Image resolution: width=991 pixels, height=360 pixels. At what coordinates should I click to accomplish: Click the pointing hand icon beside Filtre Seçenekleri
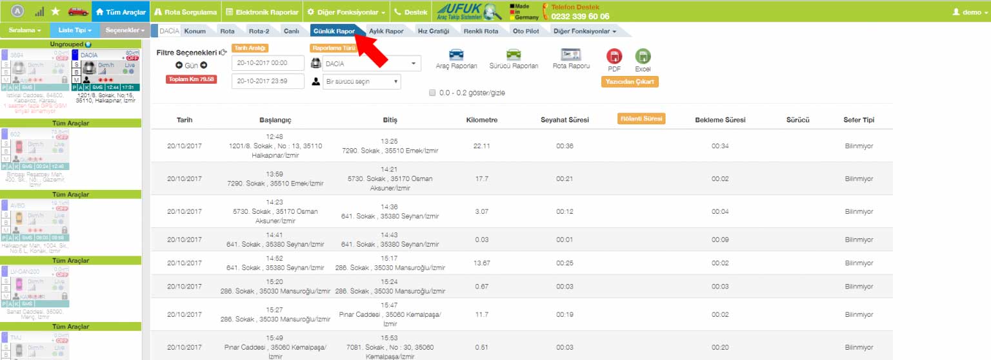click(223, 53)
